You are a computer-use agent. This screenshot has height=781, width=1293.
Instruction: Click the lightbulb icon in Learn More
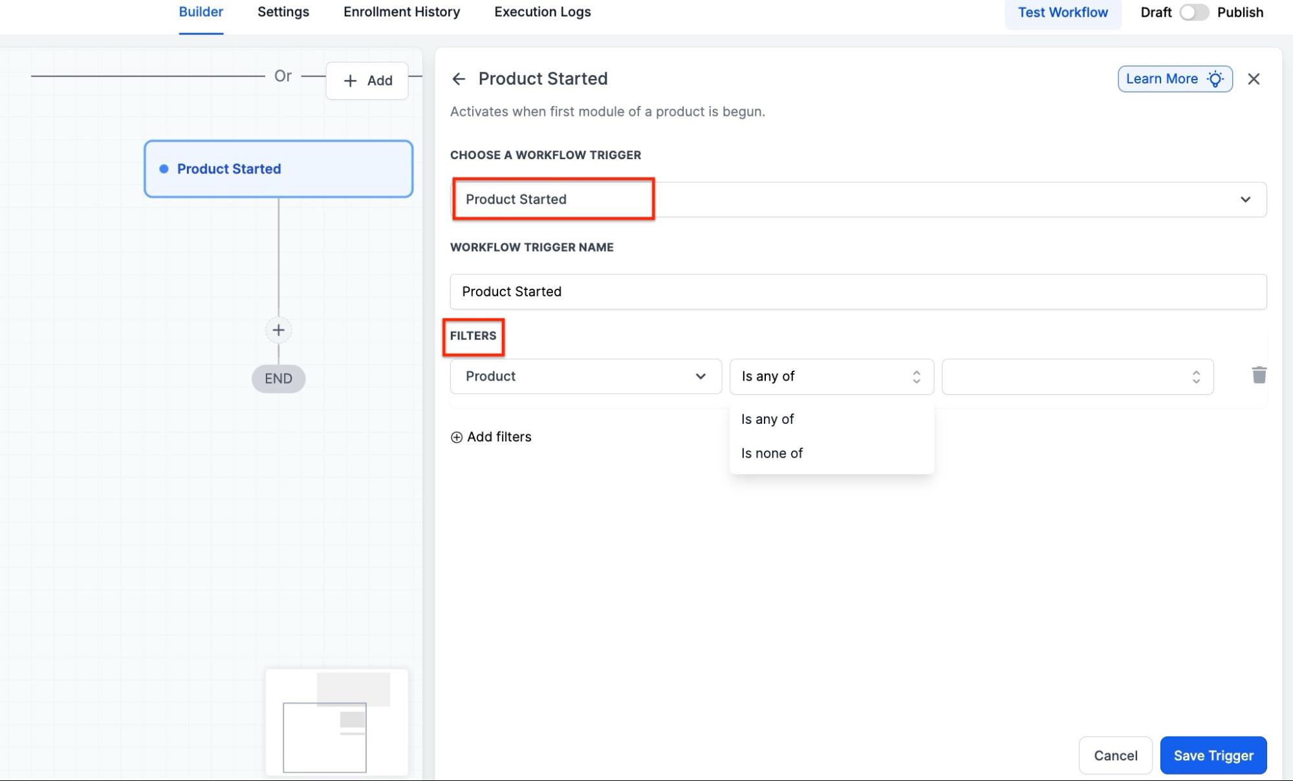[1215, 79]
